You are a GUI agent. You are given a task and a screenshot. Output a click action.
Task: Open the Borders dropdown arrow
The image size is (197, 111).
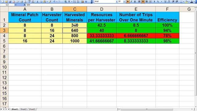click(x=184, y=2)
